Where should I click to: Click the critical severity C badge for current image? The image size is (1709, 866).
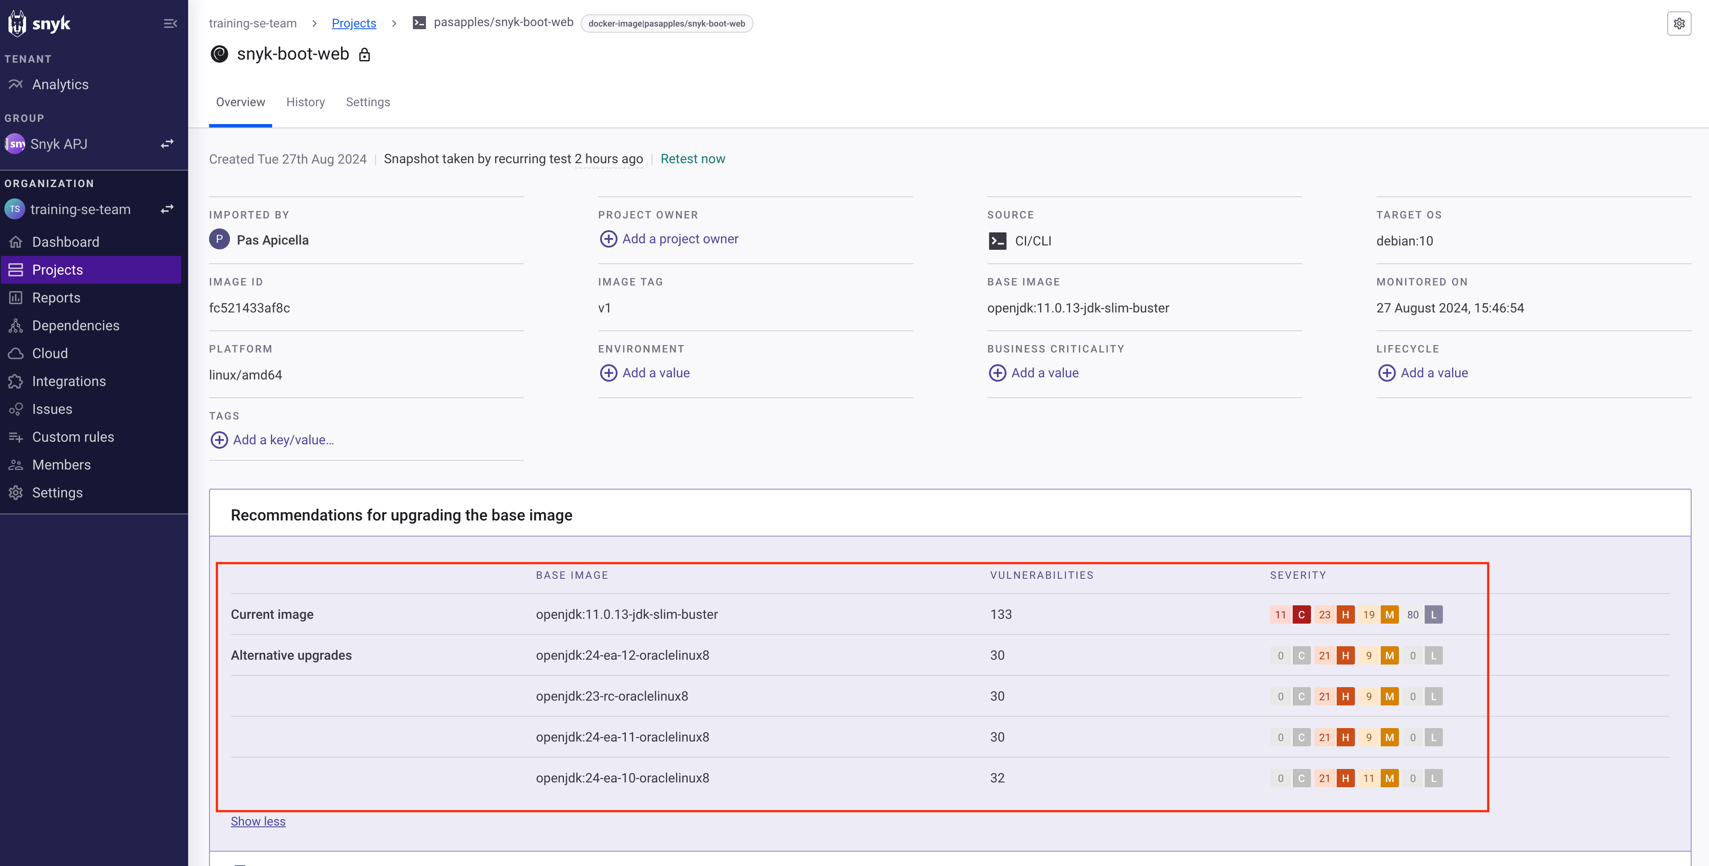pyautogui.click(x=1301, y=615)
